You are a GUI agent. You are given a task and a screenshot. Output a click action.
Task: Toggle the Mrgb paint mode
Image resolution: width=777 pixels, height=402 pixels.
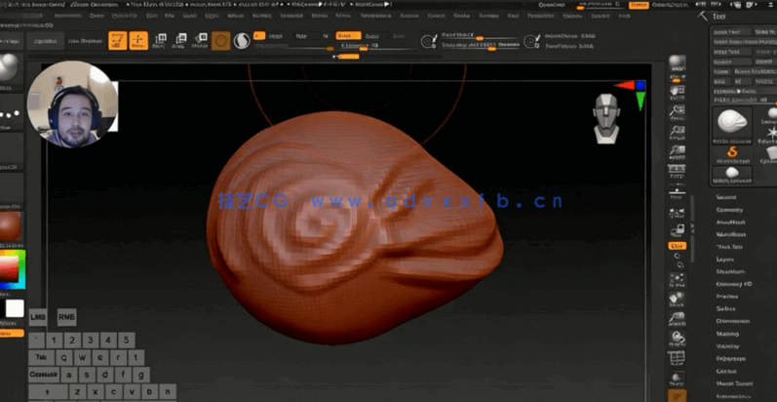point(276,36)
